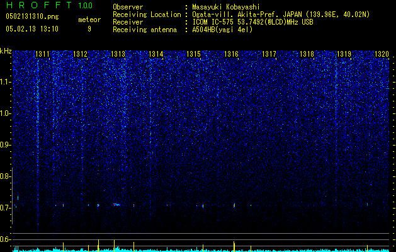Select the file name 0502131310.png
The image size is (396, 252).
tap(32, 16)
